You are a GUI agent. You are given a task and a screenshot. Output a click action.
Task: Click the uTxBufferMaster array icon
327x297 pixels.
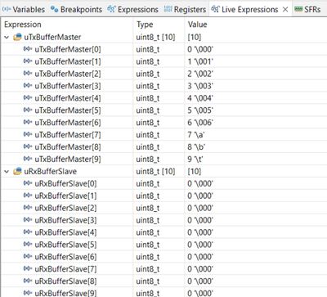point(17,37)
